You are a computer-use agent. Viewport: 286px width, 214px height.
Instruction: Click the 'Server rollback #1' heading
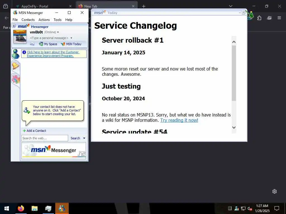tap(133, 40)
